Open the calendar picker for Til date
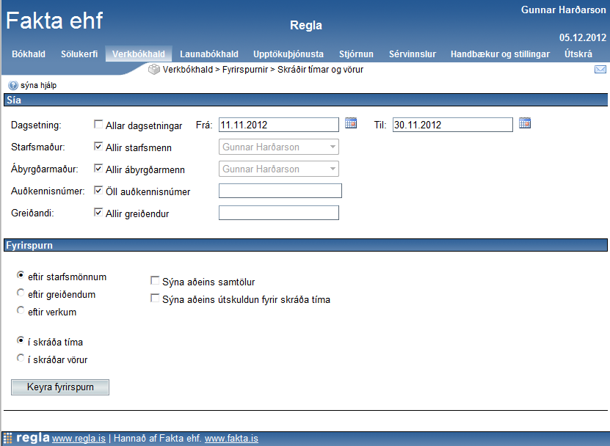 click(x=524, y=123)
